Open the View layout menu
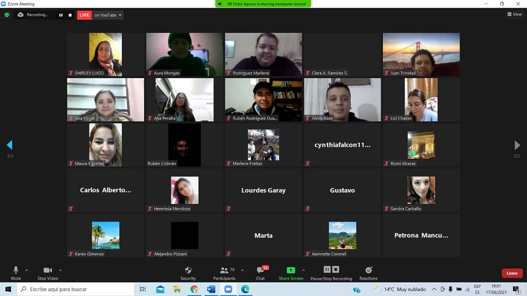 (515, 14)
